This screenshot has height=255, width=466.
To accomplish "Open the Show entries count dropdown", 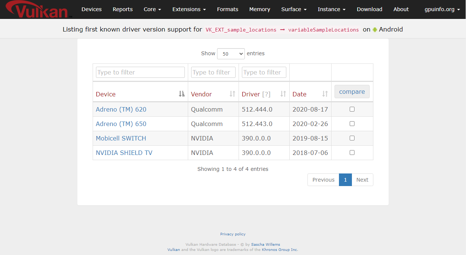I will pyautogui.click(x=231, y=54).
